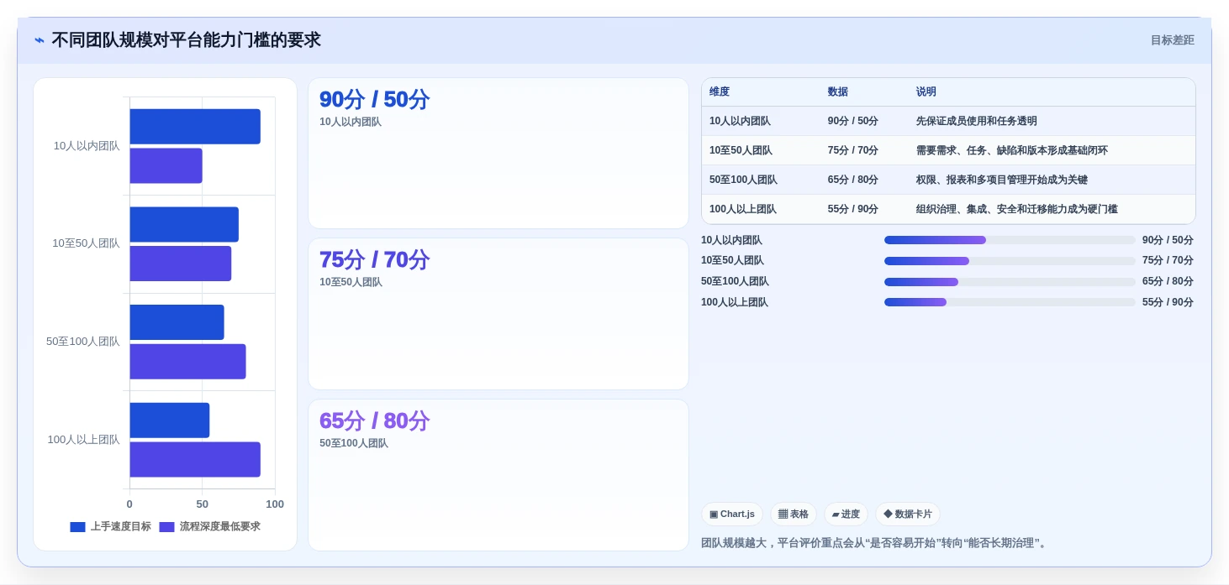Select the 表格 tag chip

[x=794, y=514]
